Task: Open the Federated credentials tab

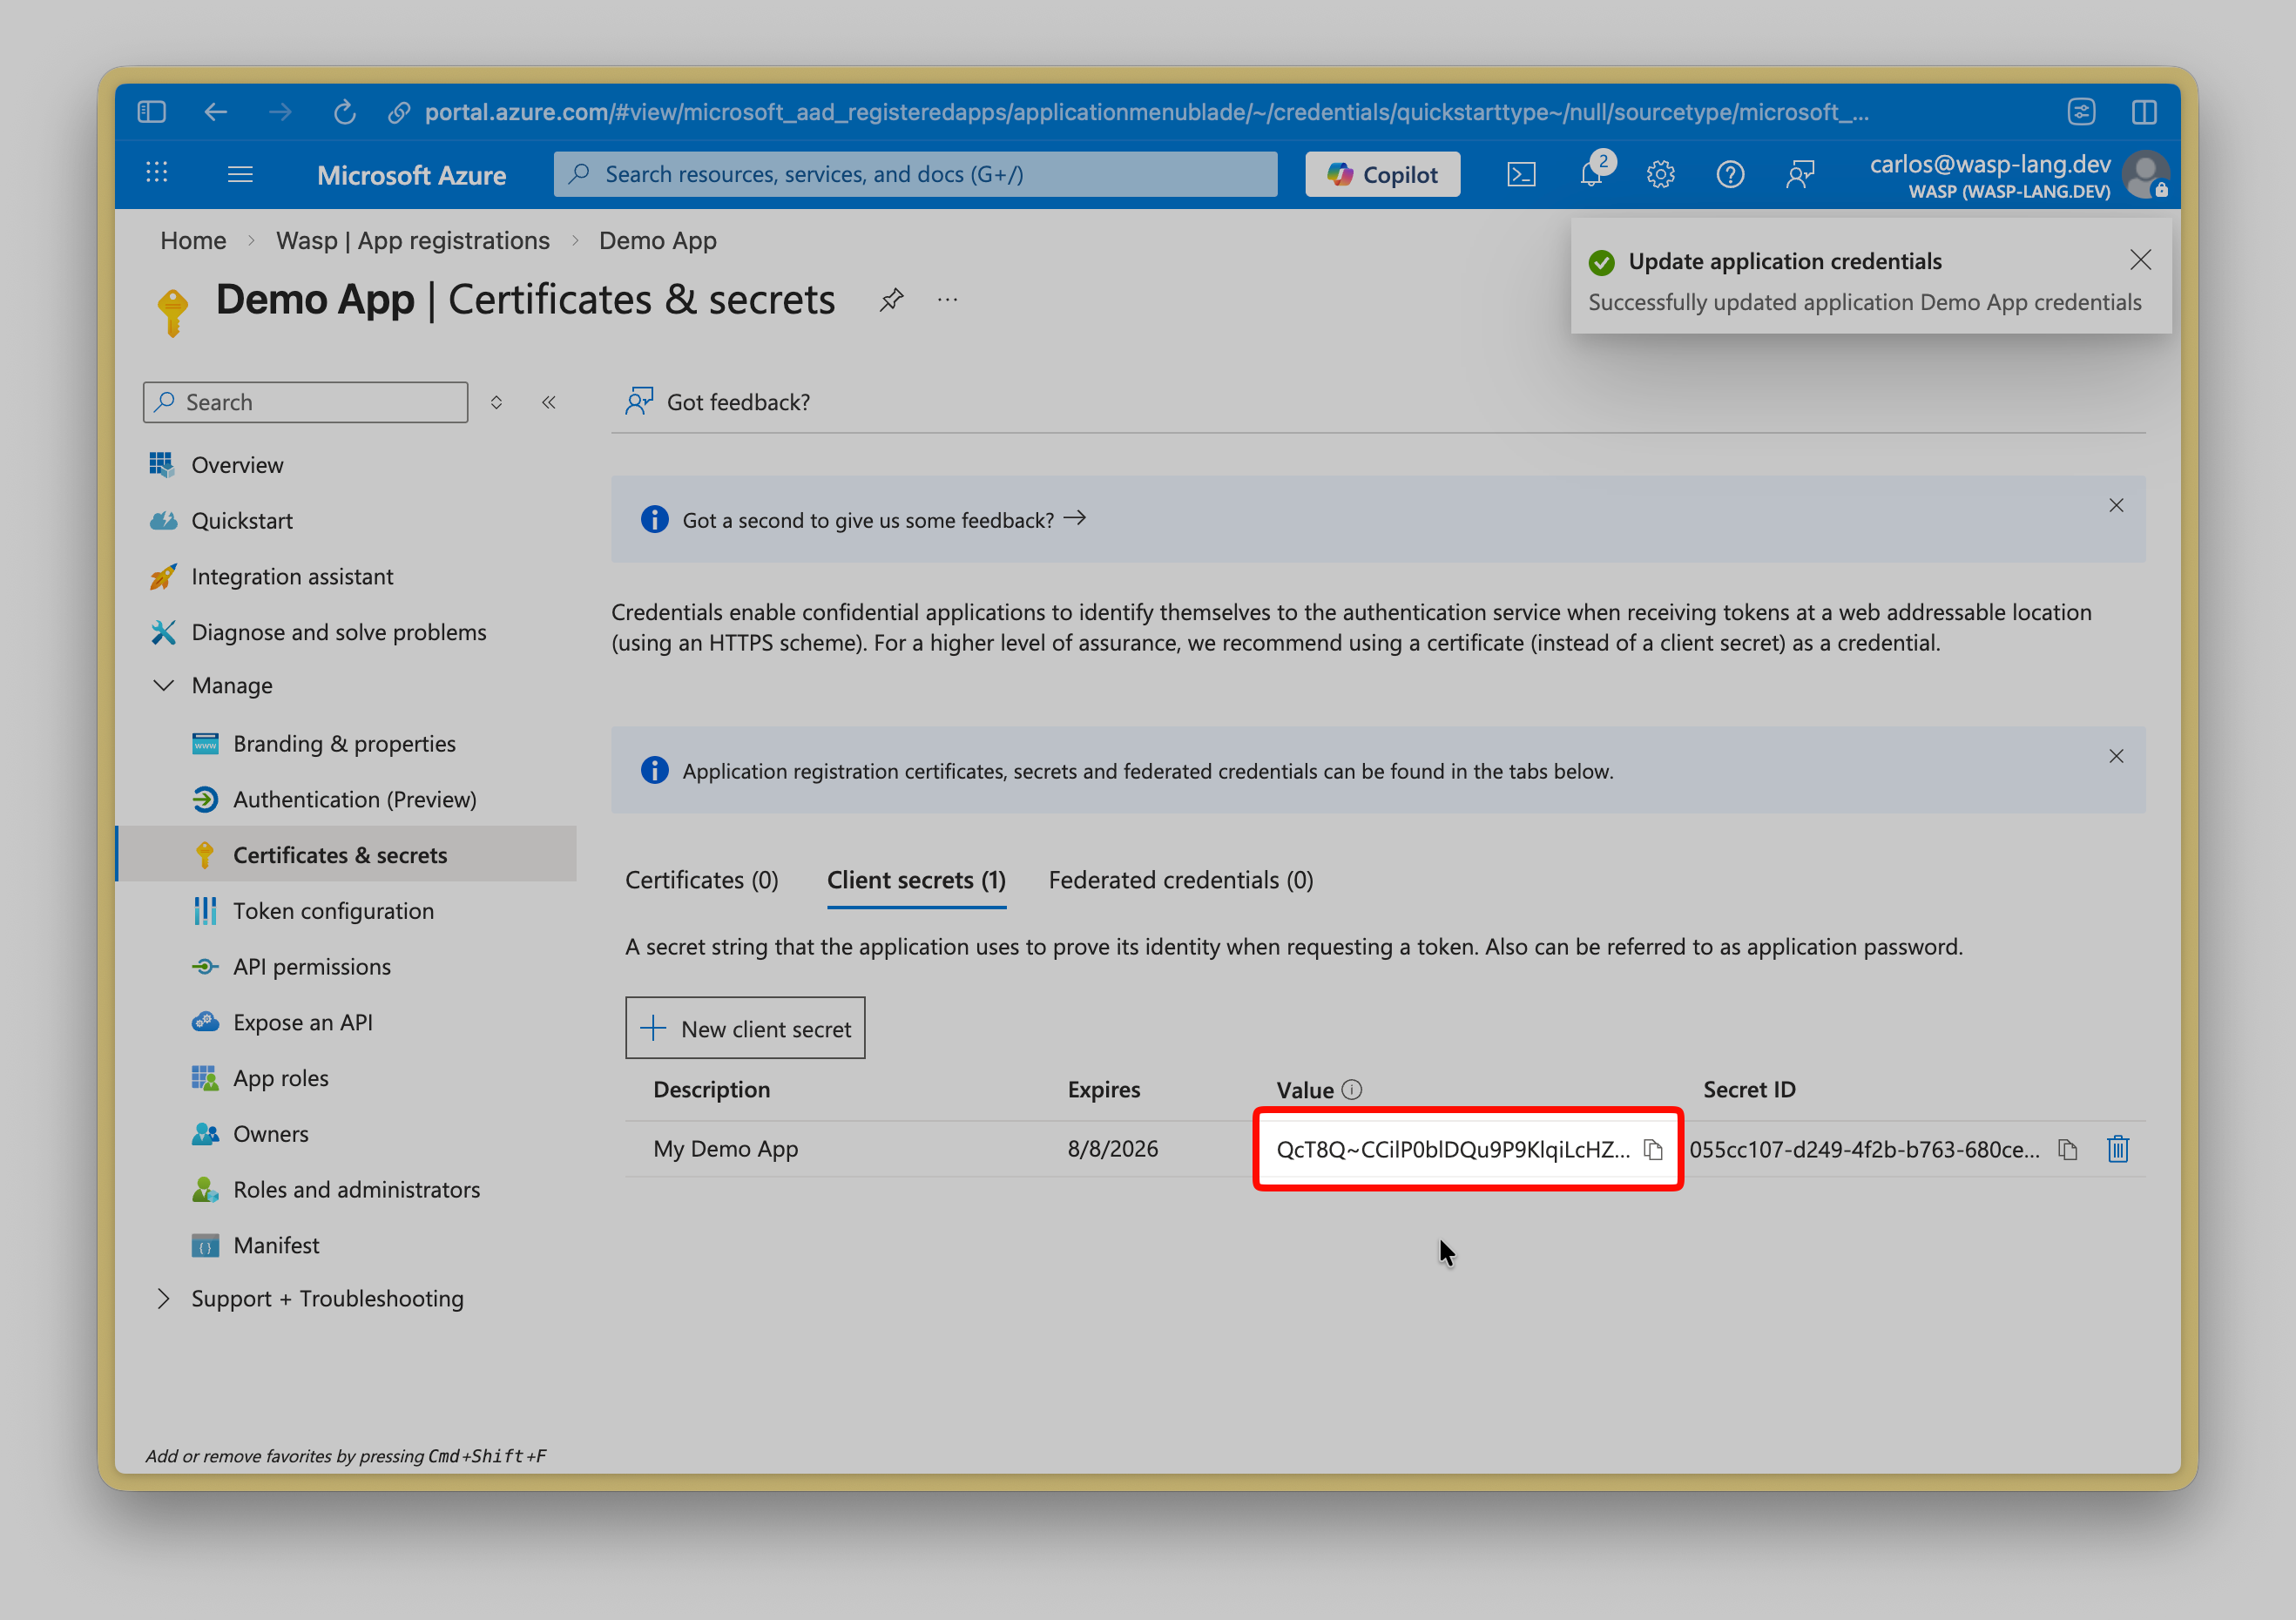Action: [1180, 880]
